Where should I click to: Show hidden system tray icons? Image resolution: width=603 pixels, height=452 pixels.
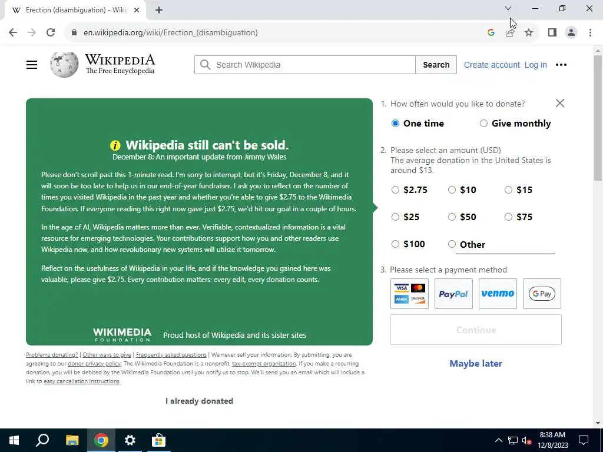click(498, 440)
